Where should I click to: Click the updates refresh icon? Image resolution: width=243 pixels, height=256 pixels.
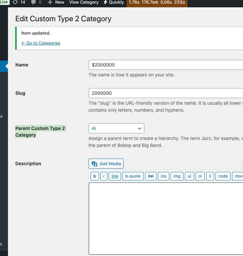[15, 2]
